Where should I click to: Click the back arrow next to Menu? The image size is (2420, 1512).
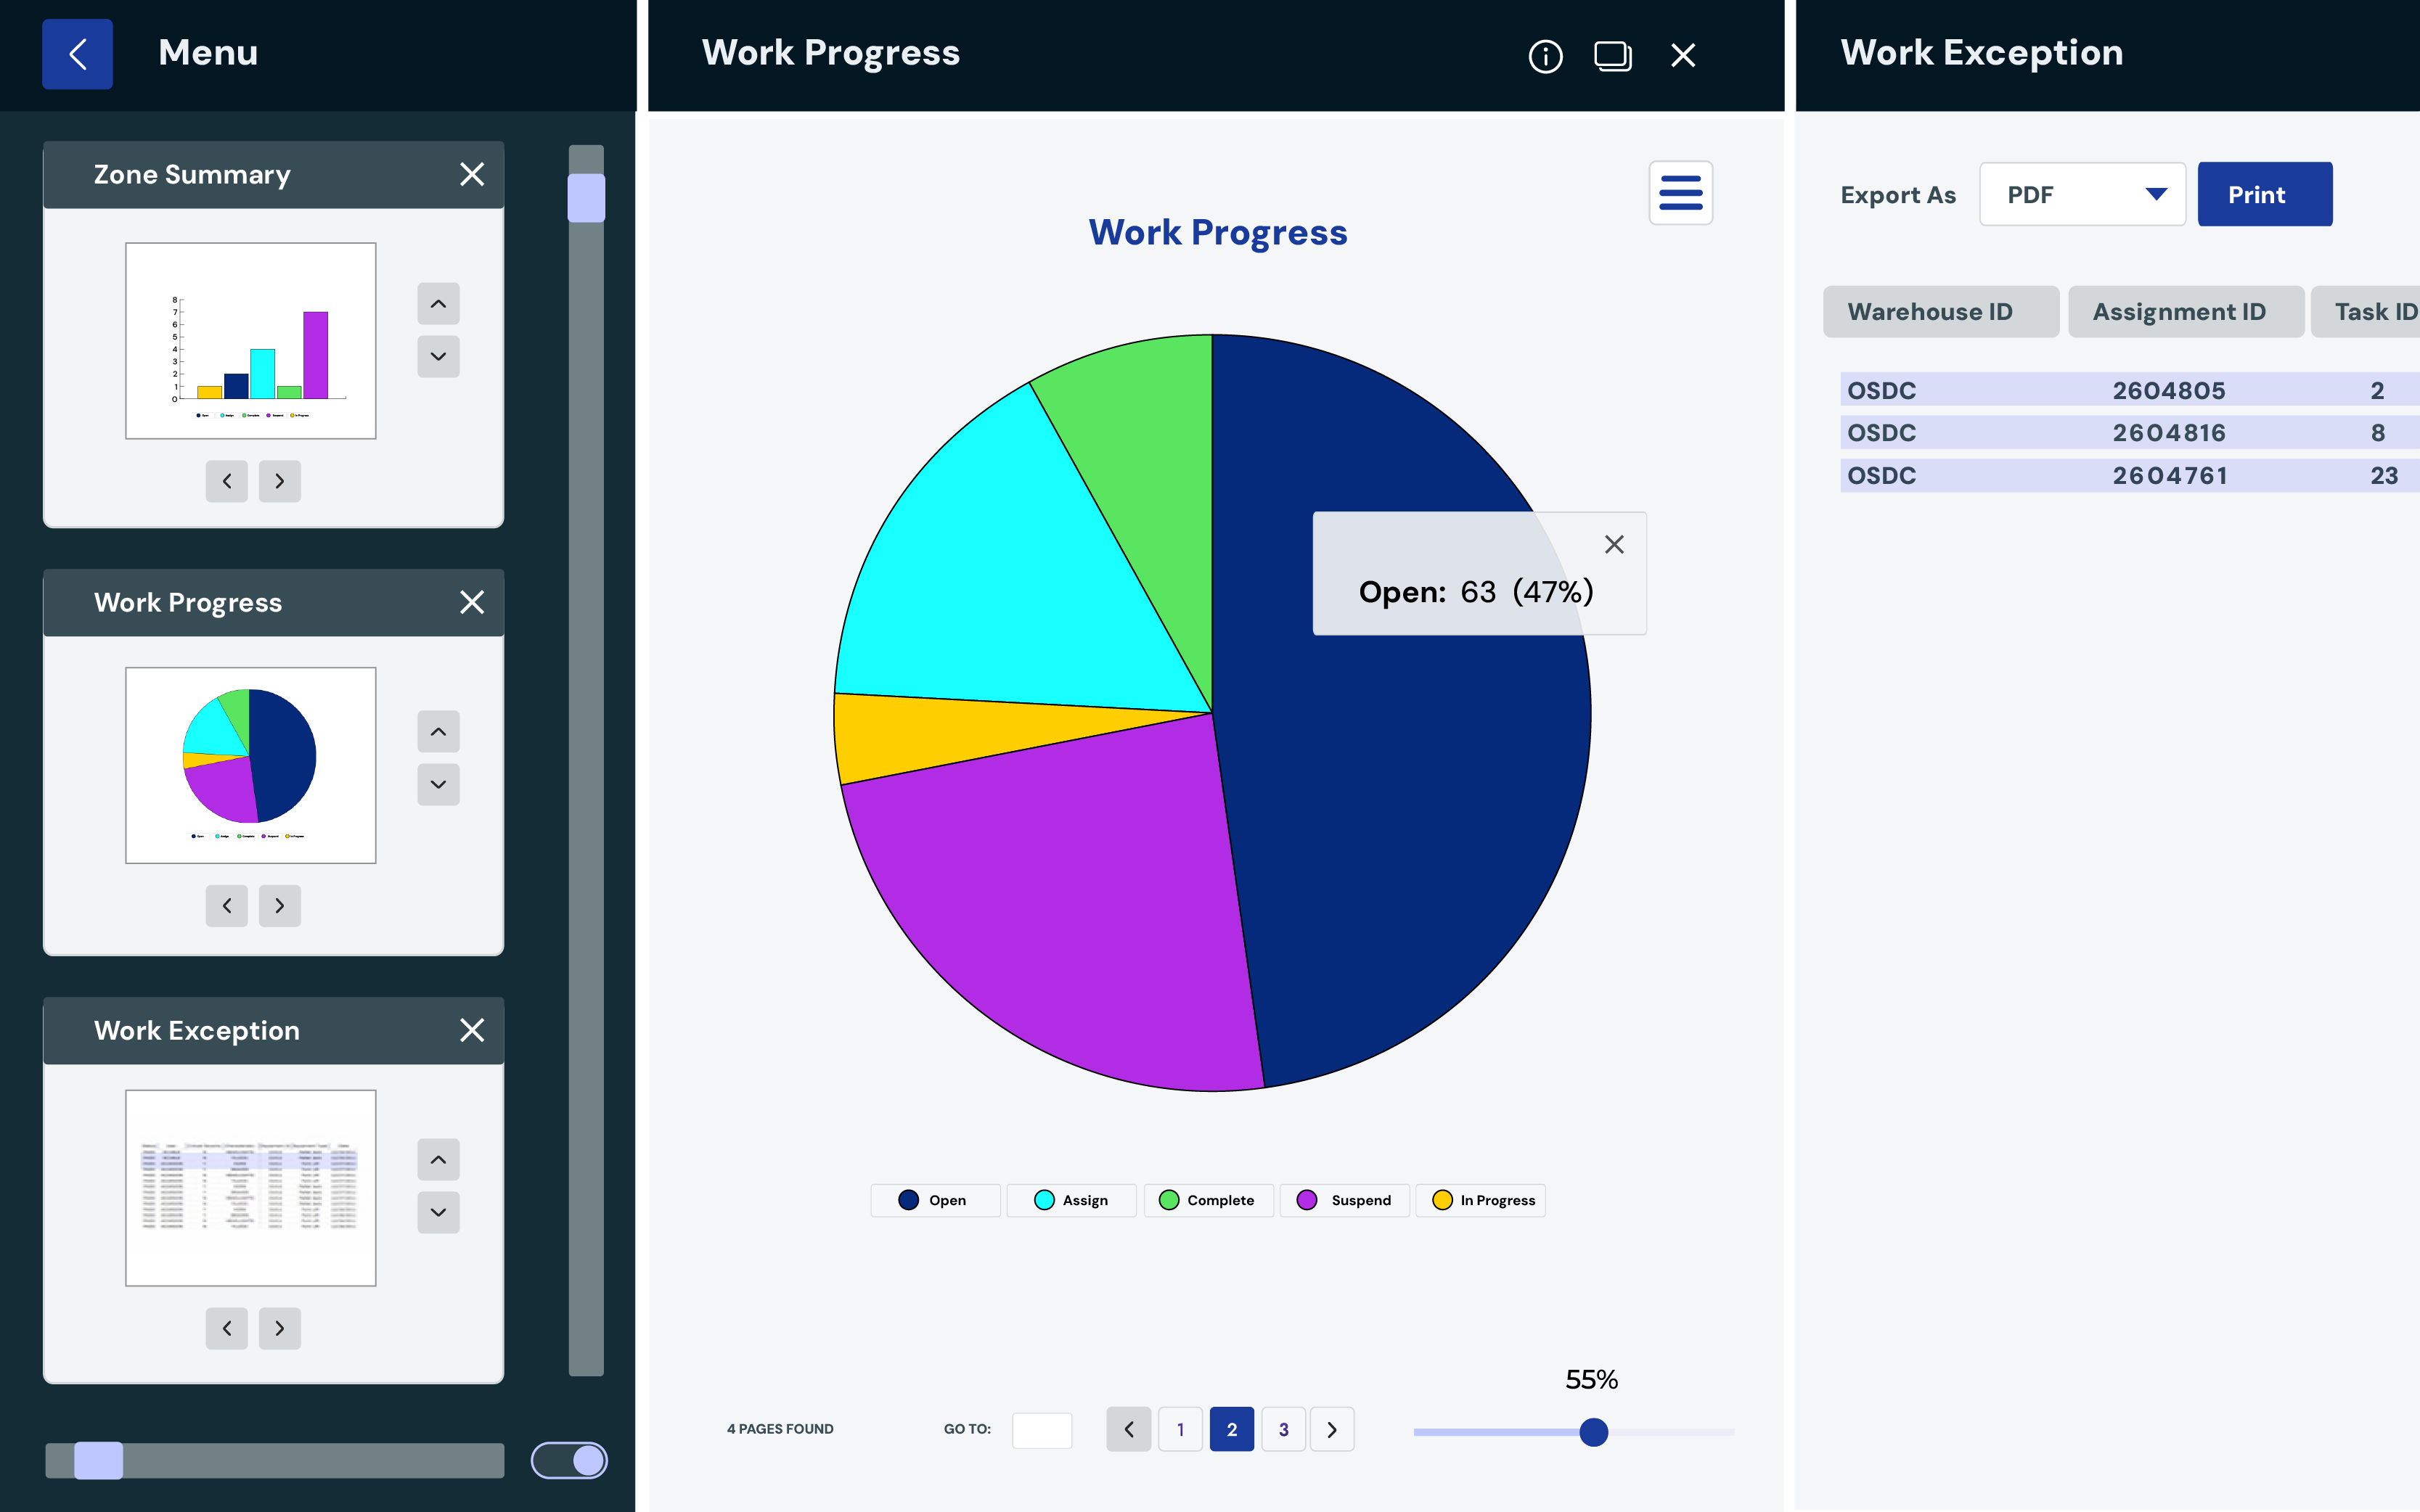tap(77, 54)
